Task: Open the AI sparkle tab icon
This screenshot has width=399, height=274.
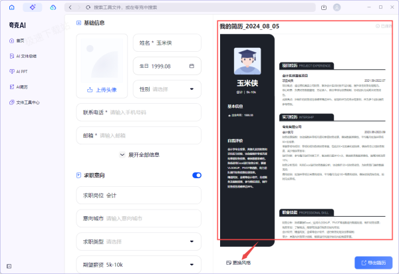Action: click(x=33, y=7)
